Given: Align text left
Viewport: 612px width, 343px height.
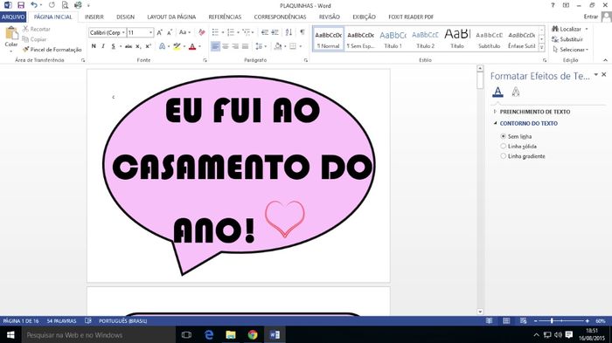Looking at the screenshot, I should [215, 46].
